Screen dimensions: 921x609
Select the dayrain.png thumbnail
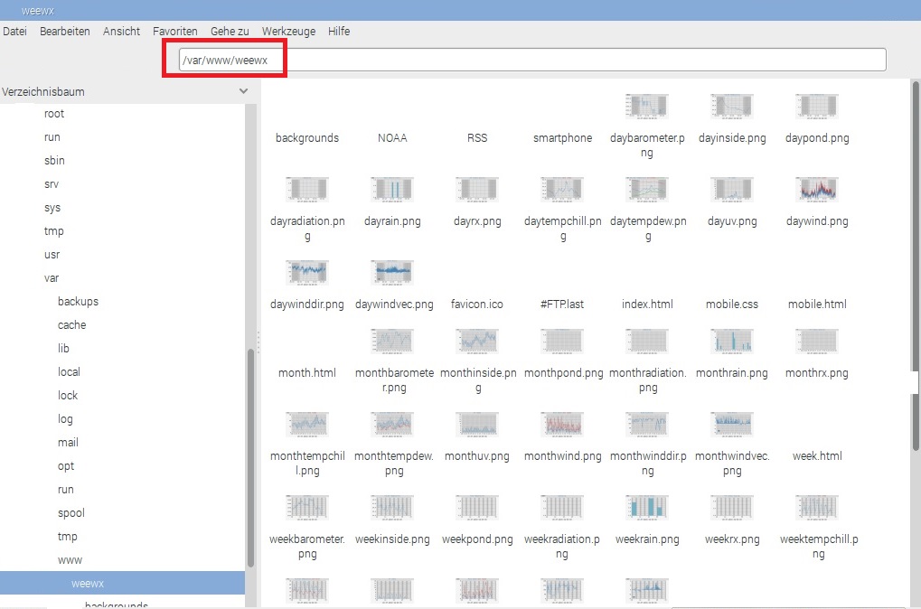391,189
